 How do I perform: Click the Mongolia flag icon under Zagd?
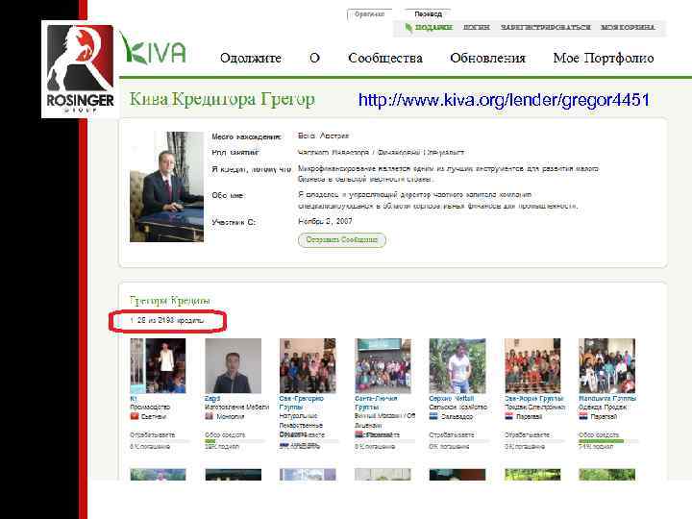click(x=210, y=416)
